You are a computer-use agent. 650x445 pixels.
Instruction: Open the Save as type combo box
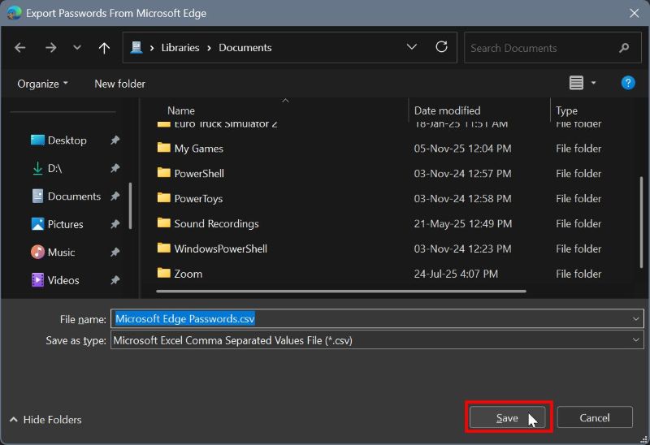coord(377,340)
